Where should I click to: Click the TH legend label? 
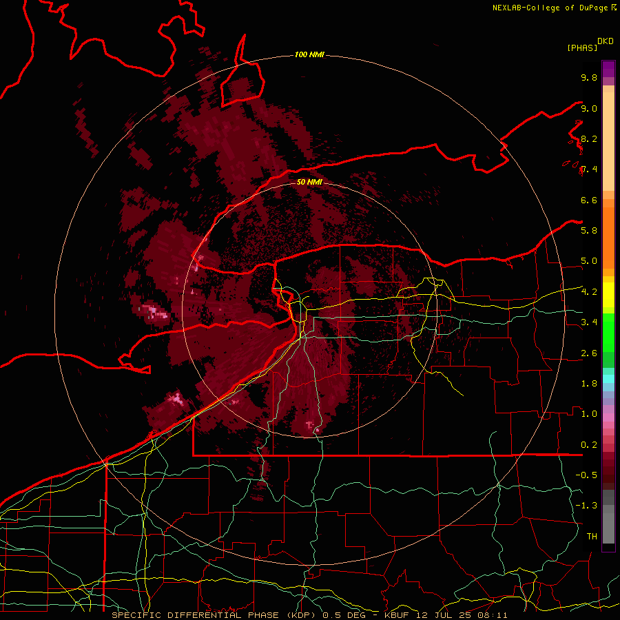click(x=592, y=537)
